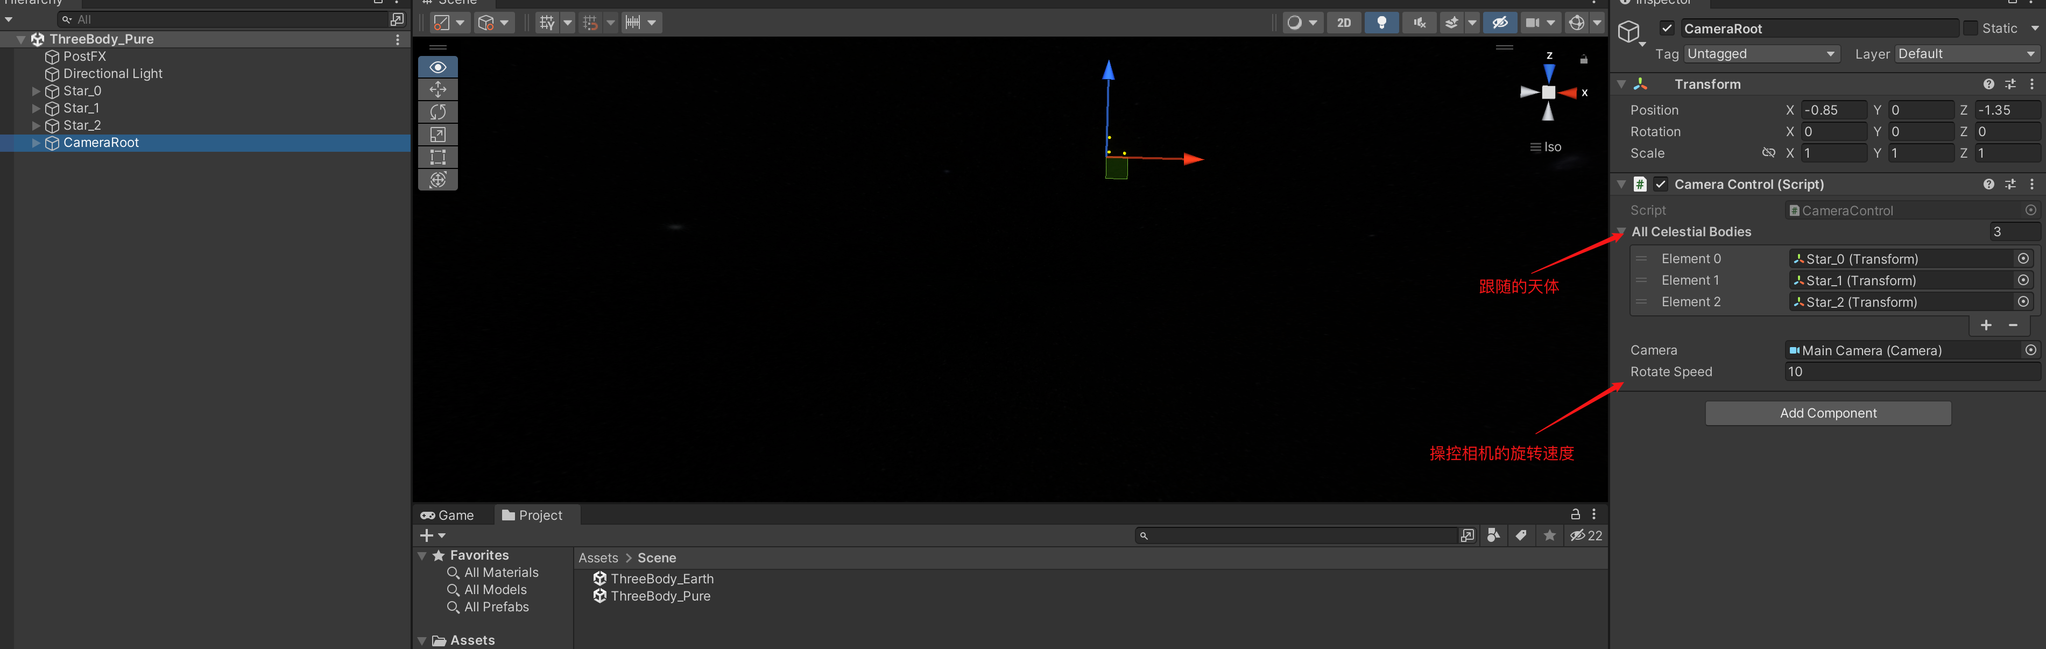Screen dimensions: 2046x649
Task: Open the Tag Untagged dropdown
Action: coord(1762,54)
